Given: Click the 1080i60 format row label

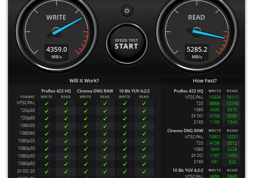Looking at the screenshot, I should point(27,133).
